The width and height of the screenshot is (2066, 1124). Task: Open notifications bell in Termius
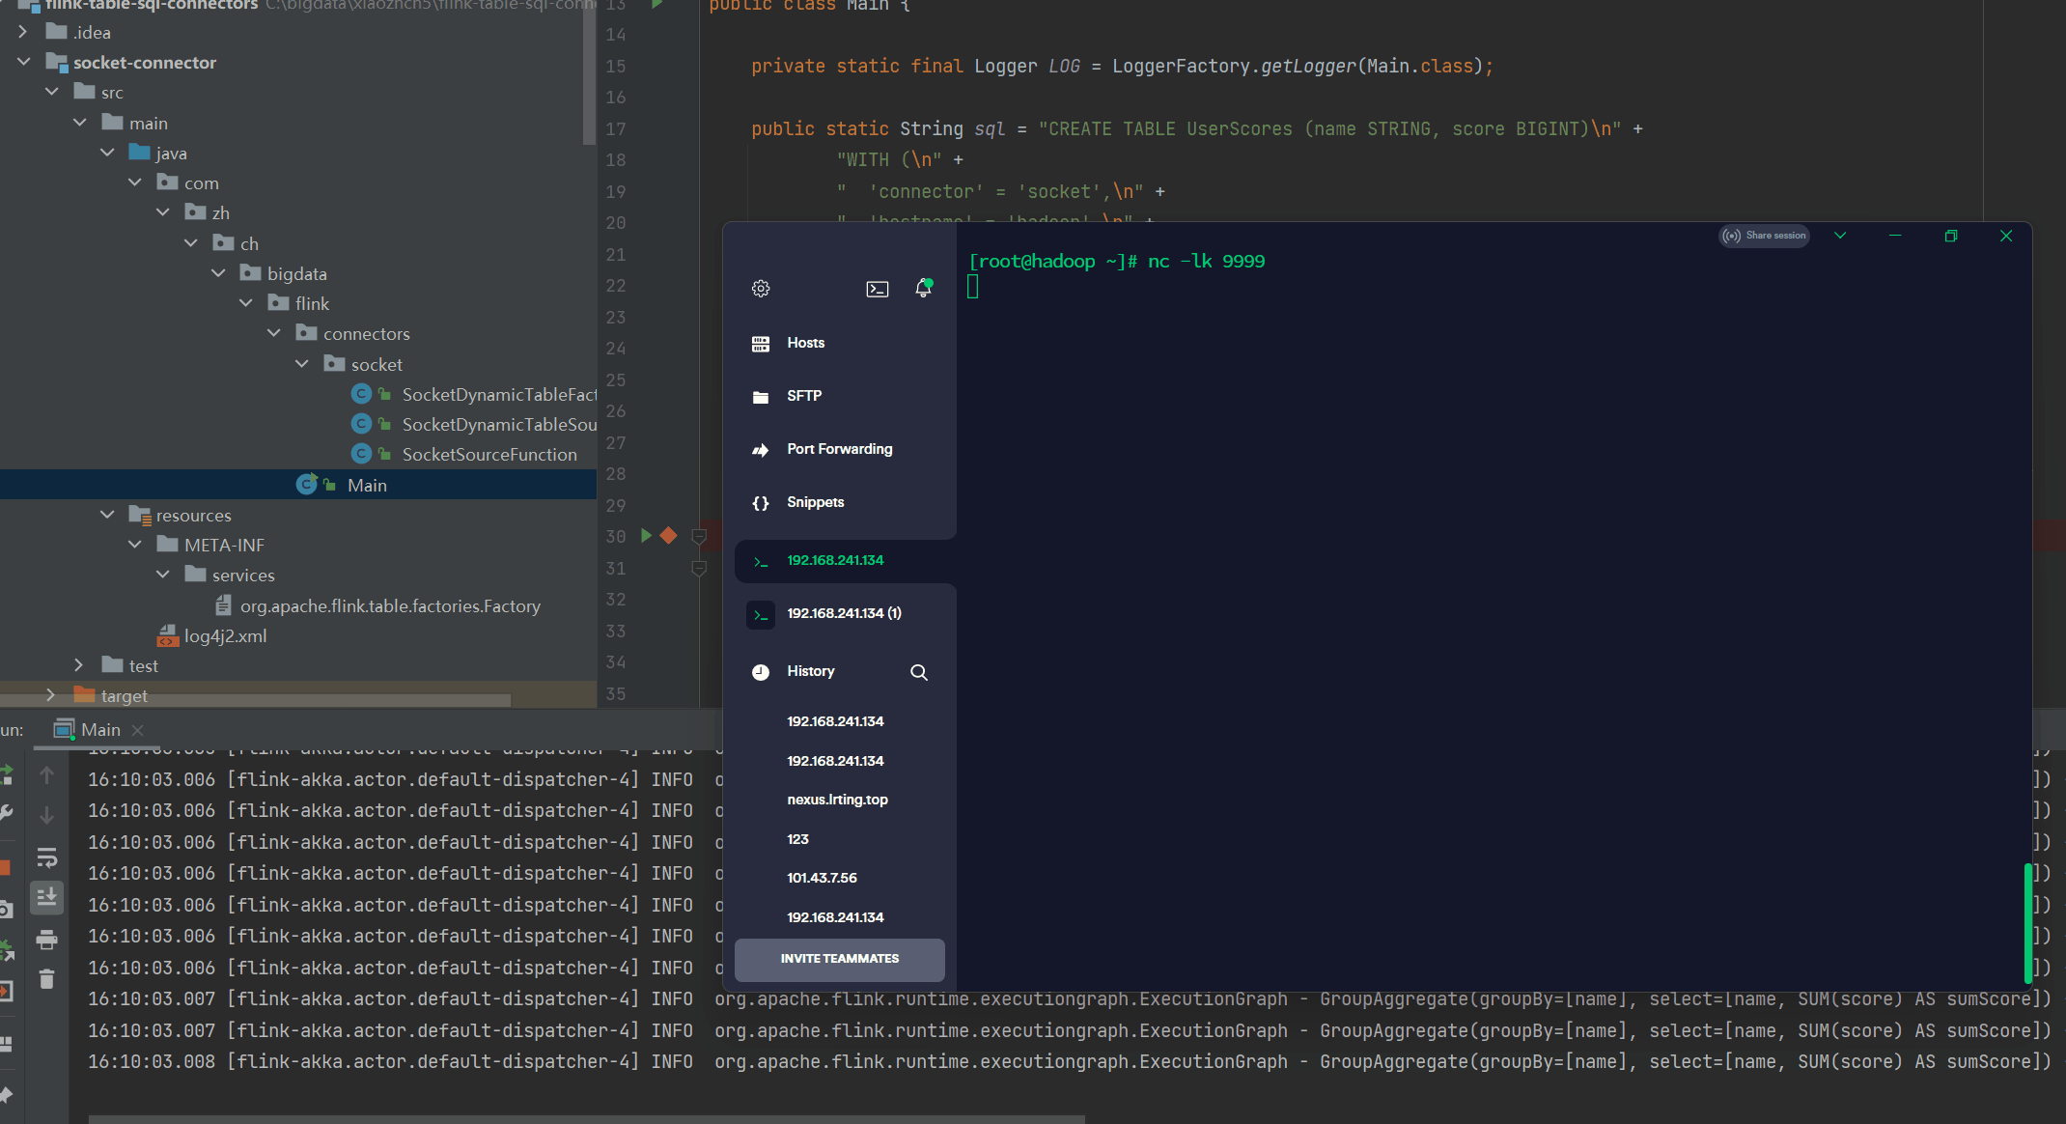pos(923,289)
